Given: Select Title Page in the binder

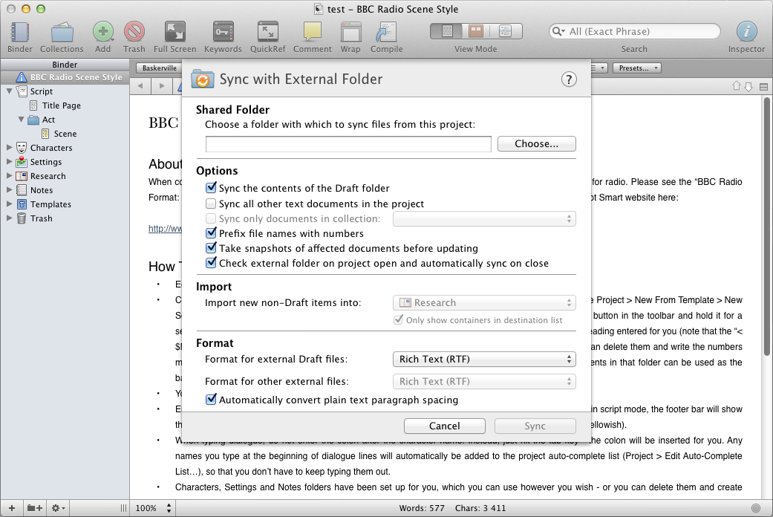Looking at the screenshot, I should click(x=61, y=105).
